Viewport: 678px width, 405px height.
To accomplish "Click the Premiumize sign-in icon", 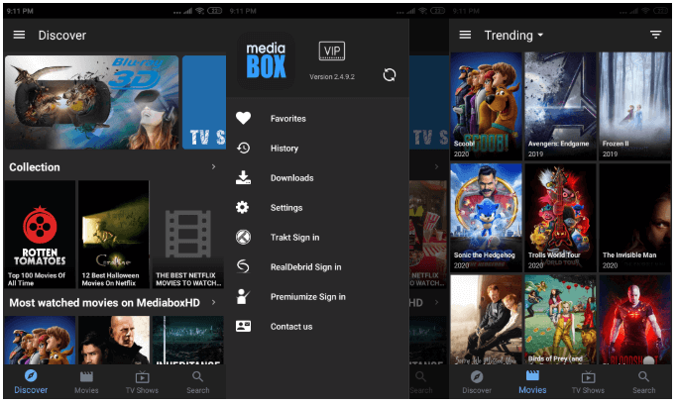I will (244, 297).
